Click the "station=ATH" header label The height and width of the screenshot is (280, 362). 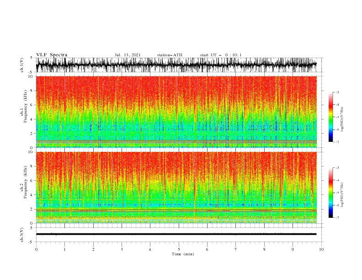170,55
